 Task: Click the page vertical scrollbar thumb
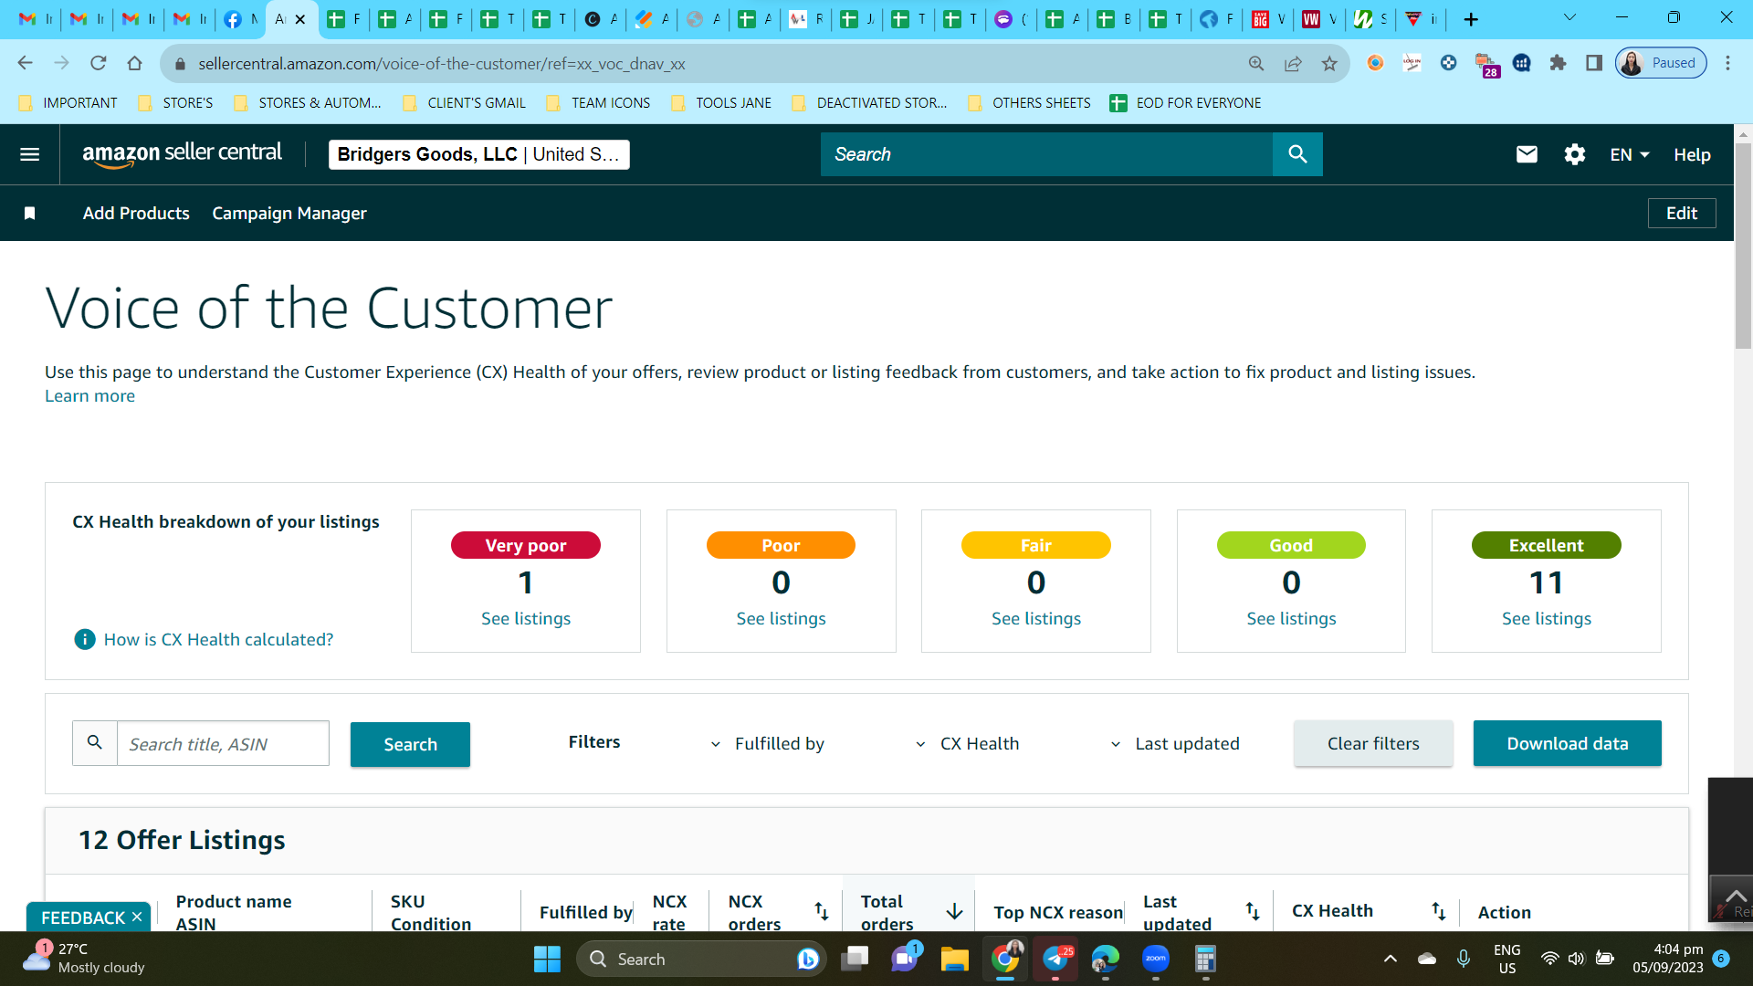click(1743, 245)
